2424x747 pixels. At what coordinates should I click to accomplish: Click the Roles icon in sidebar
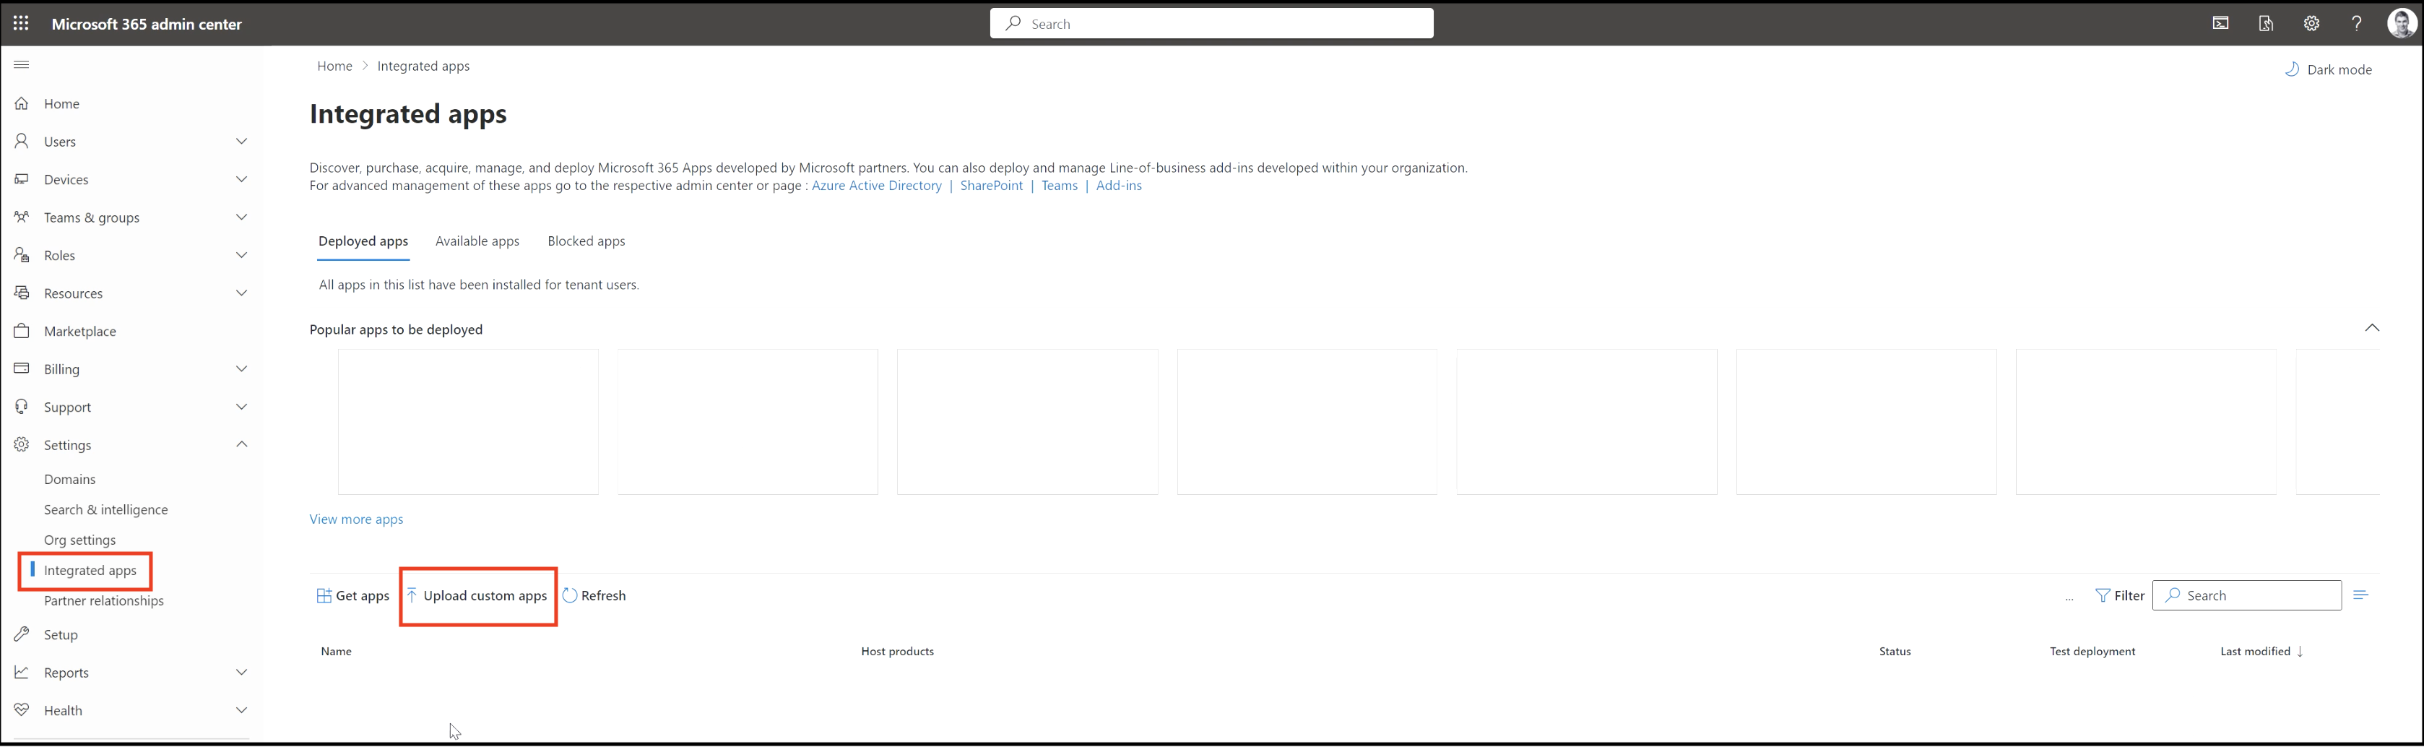tap(22, 255)
